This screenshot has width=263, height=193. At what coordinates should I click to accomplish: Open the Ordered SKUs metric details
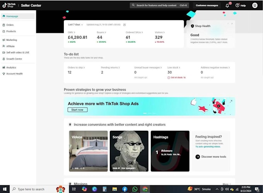134,32
